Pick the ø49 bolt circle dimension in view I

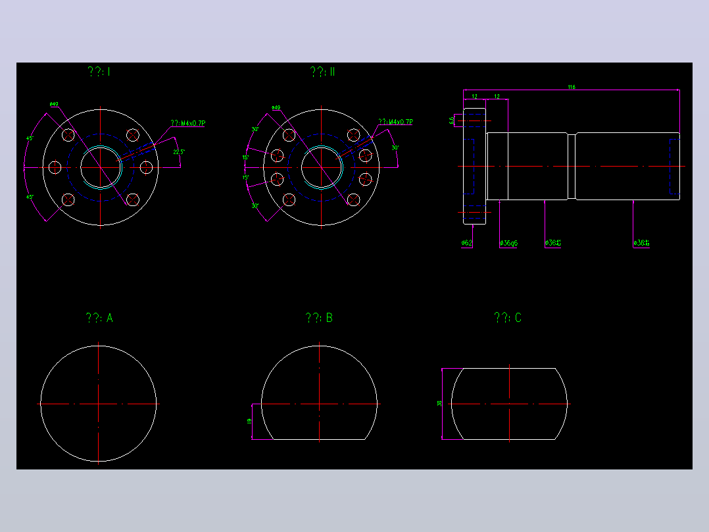point(54,104)
